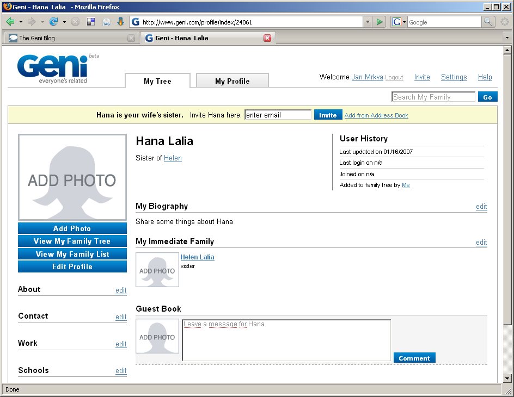Click Add from Address Book link
The height and width of the screenshot is (397, 514).
376,115
